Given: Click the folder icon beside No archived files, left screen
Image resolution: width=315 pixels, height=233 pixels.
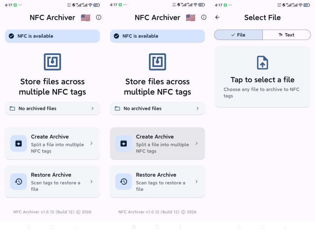Looking at the screenshot, I should click(x=13, y=108).
